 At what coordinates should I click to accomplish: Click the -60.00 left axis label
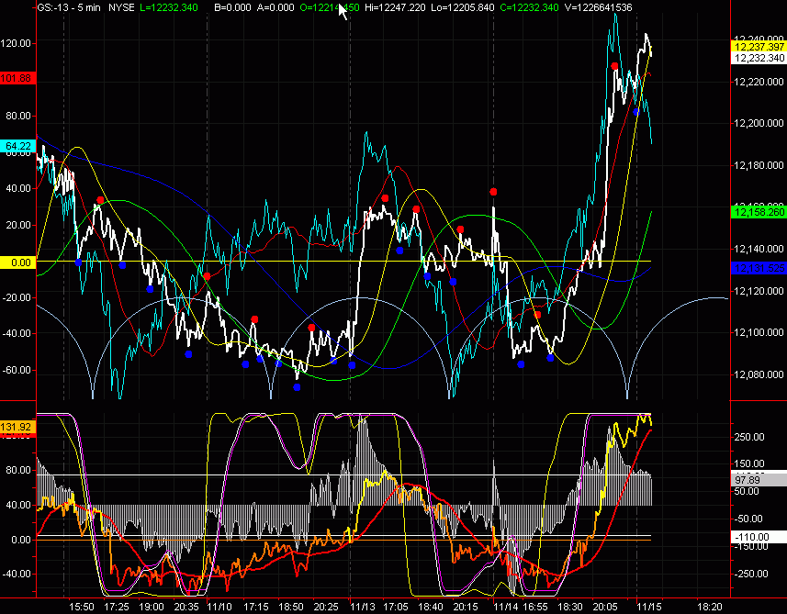click(17, 370)
